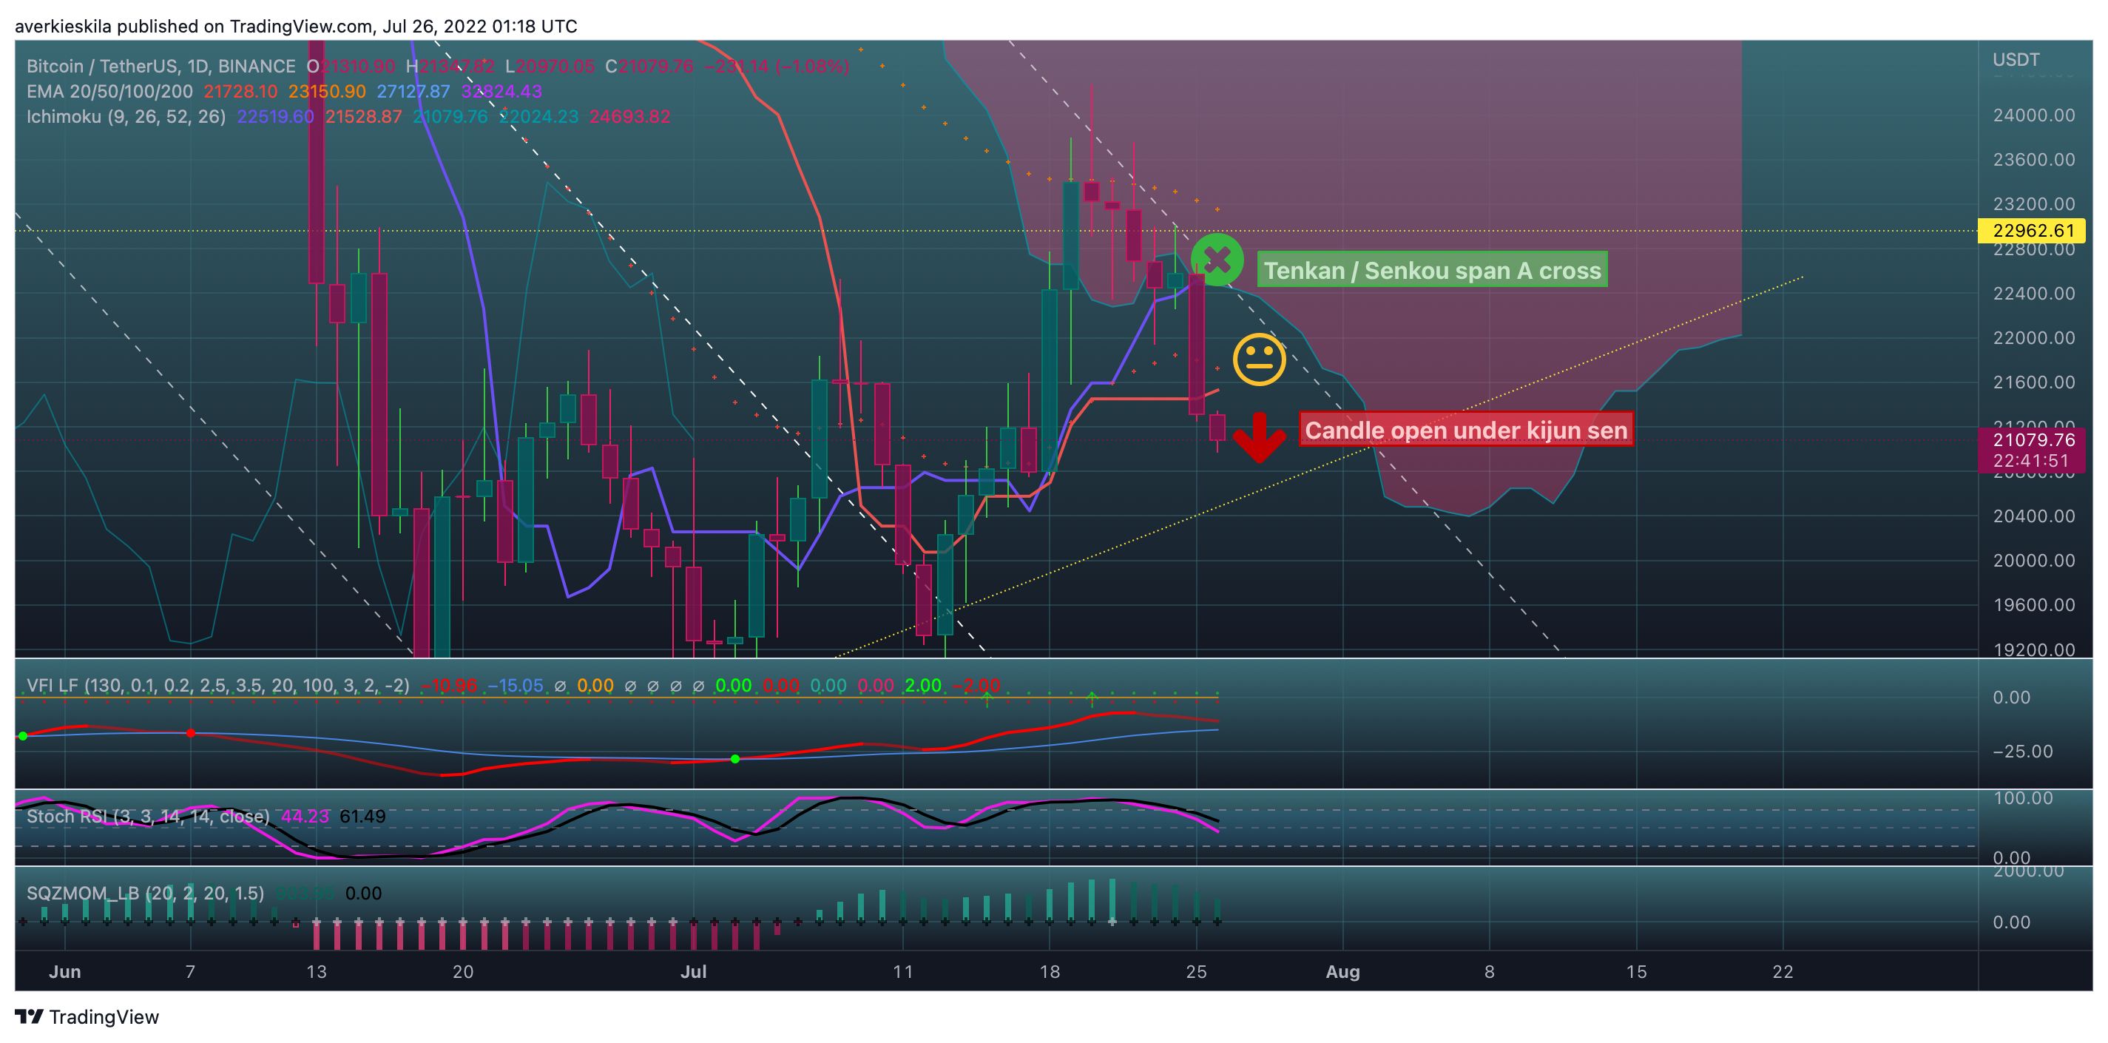The height and width of the screenshot is (1043, 2108).
Task: Click the 20 date on time axis
Action: [x=463, y=972]
